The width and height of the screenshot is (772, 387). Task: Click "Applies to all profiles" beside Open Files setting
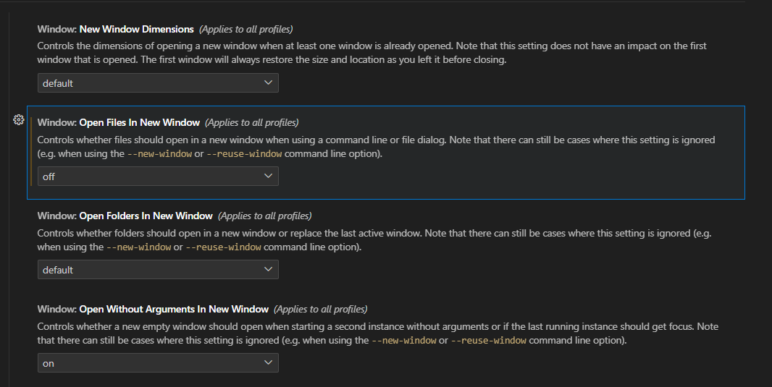[x=251, y=123]
